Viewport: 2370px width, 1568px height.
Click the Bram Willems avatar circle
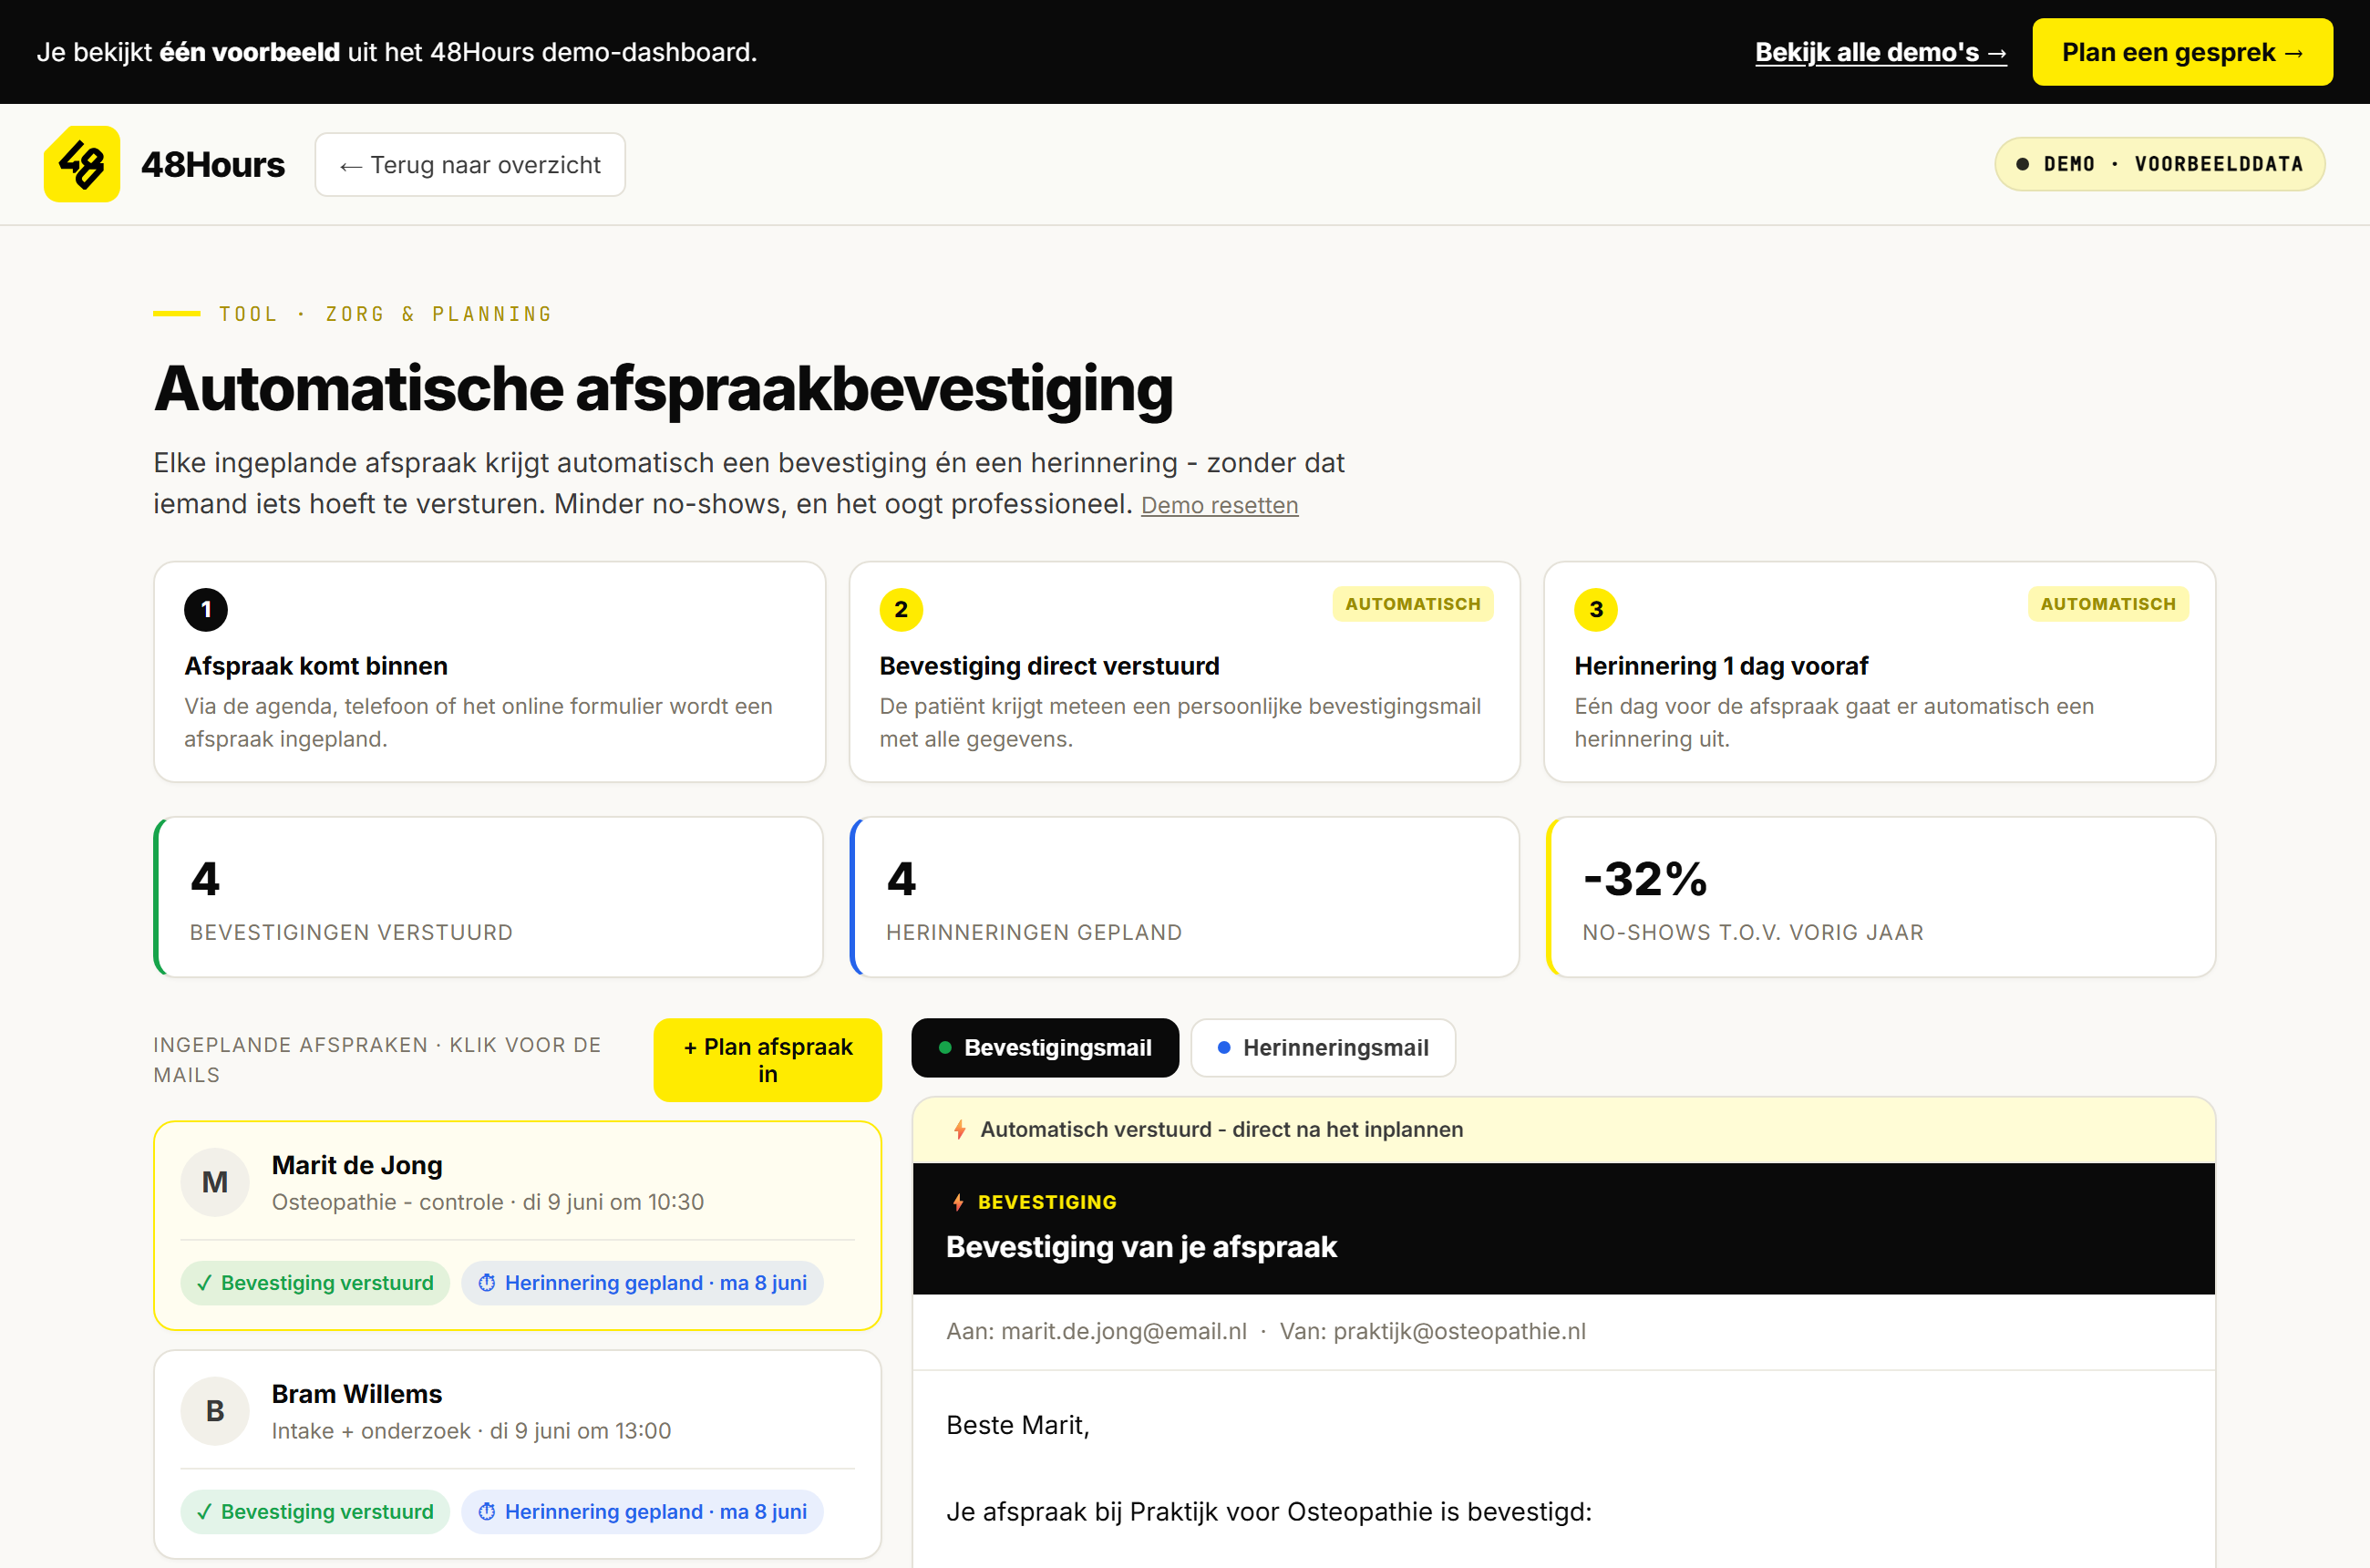(x=215, y=1411)
